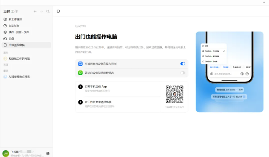Click the 新工作任务 pencil icon
This screenshot has height=157, width=269.
tap(5, 19)
